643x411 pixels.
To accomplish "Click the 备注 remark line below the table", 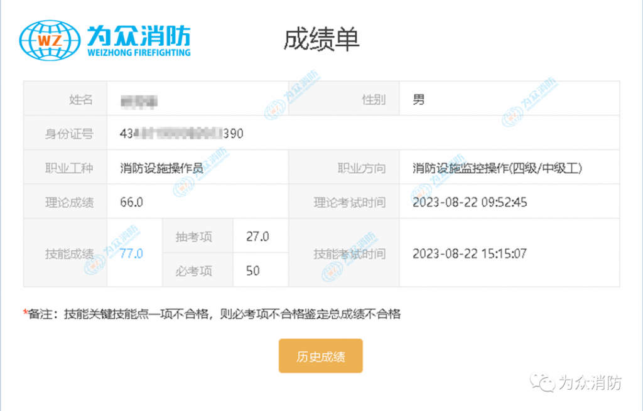I will pos(212,314).
